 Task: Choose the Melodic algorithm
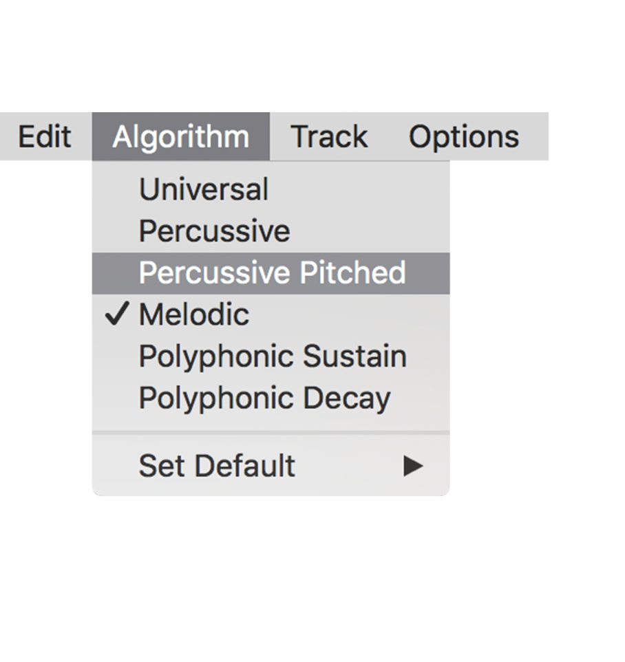click(193, 314)
